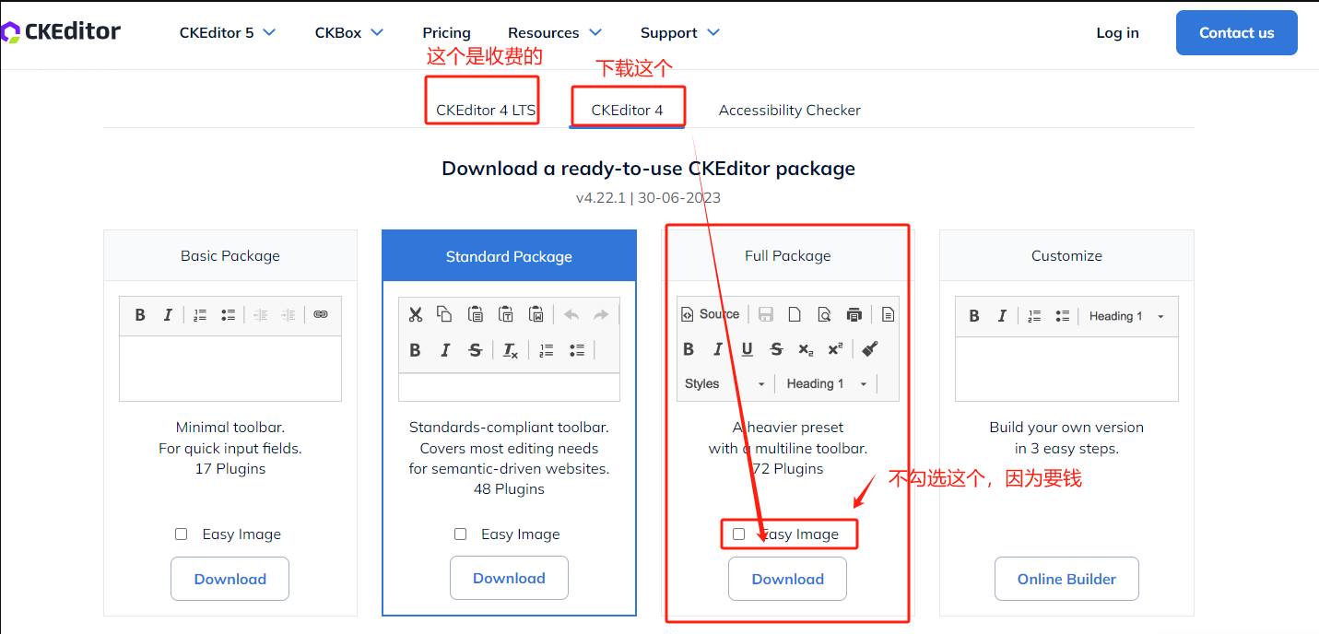Click the Superscript icon in Full Package toolbar
This screenshot has width=1319, height=634.
(x=836, y=349)
